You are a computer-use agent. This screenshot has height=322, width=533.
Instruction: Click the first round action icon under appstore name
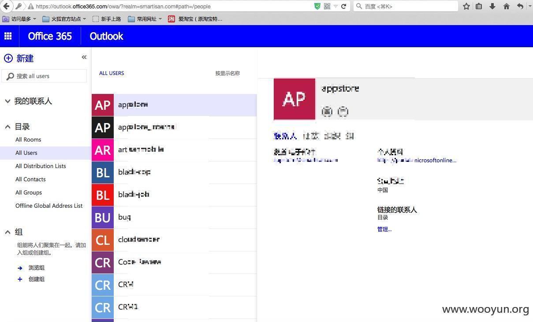coord(327,112)
